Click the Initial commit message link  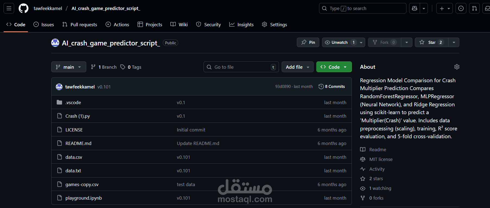coord(191,130)
